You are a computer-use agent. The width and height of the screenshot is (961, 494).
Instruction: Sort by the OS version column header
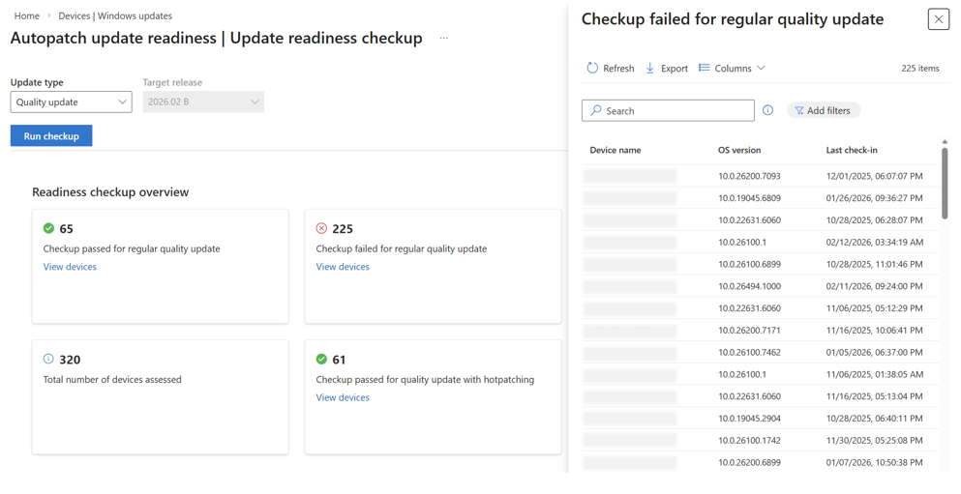pos(739,150)
